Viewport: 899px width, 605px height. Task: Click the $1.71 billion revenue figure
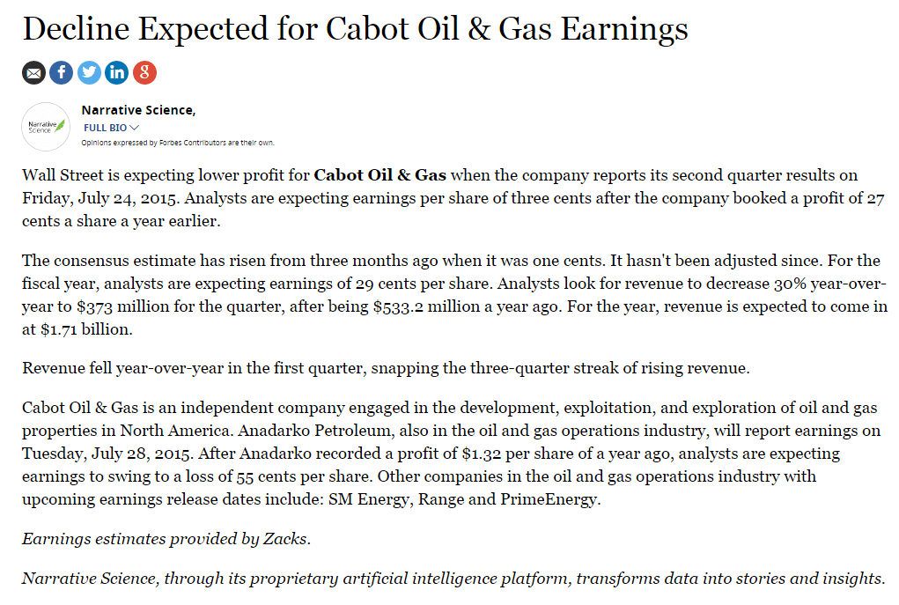[86, 329]
